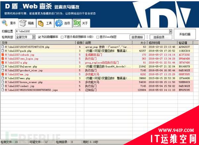Click the 扫描位置 path input field
Screen dimensions: 199x145
(x=92, y=31)
